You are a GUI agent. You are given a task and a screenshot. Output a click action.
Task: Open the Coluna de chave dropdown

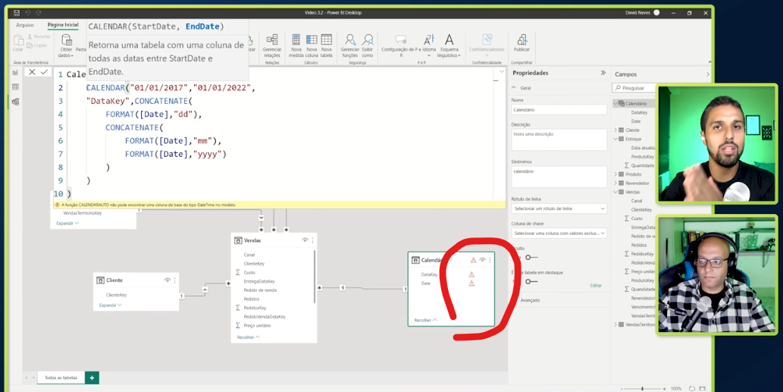tap(559, 234)
